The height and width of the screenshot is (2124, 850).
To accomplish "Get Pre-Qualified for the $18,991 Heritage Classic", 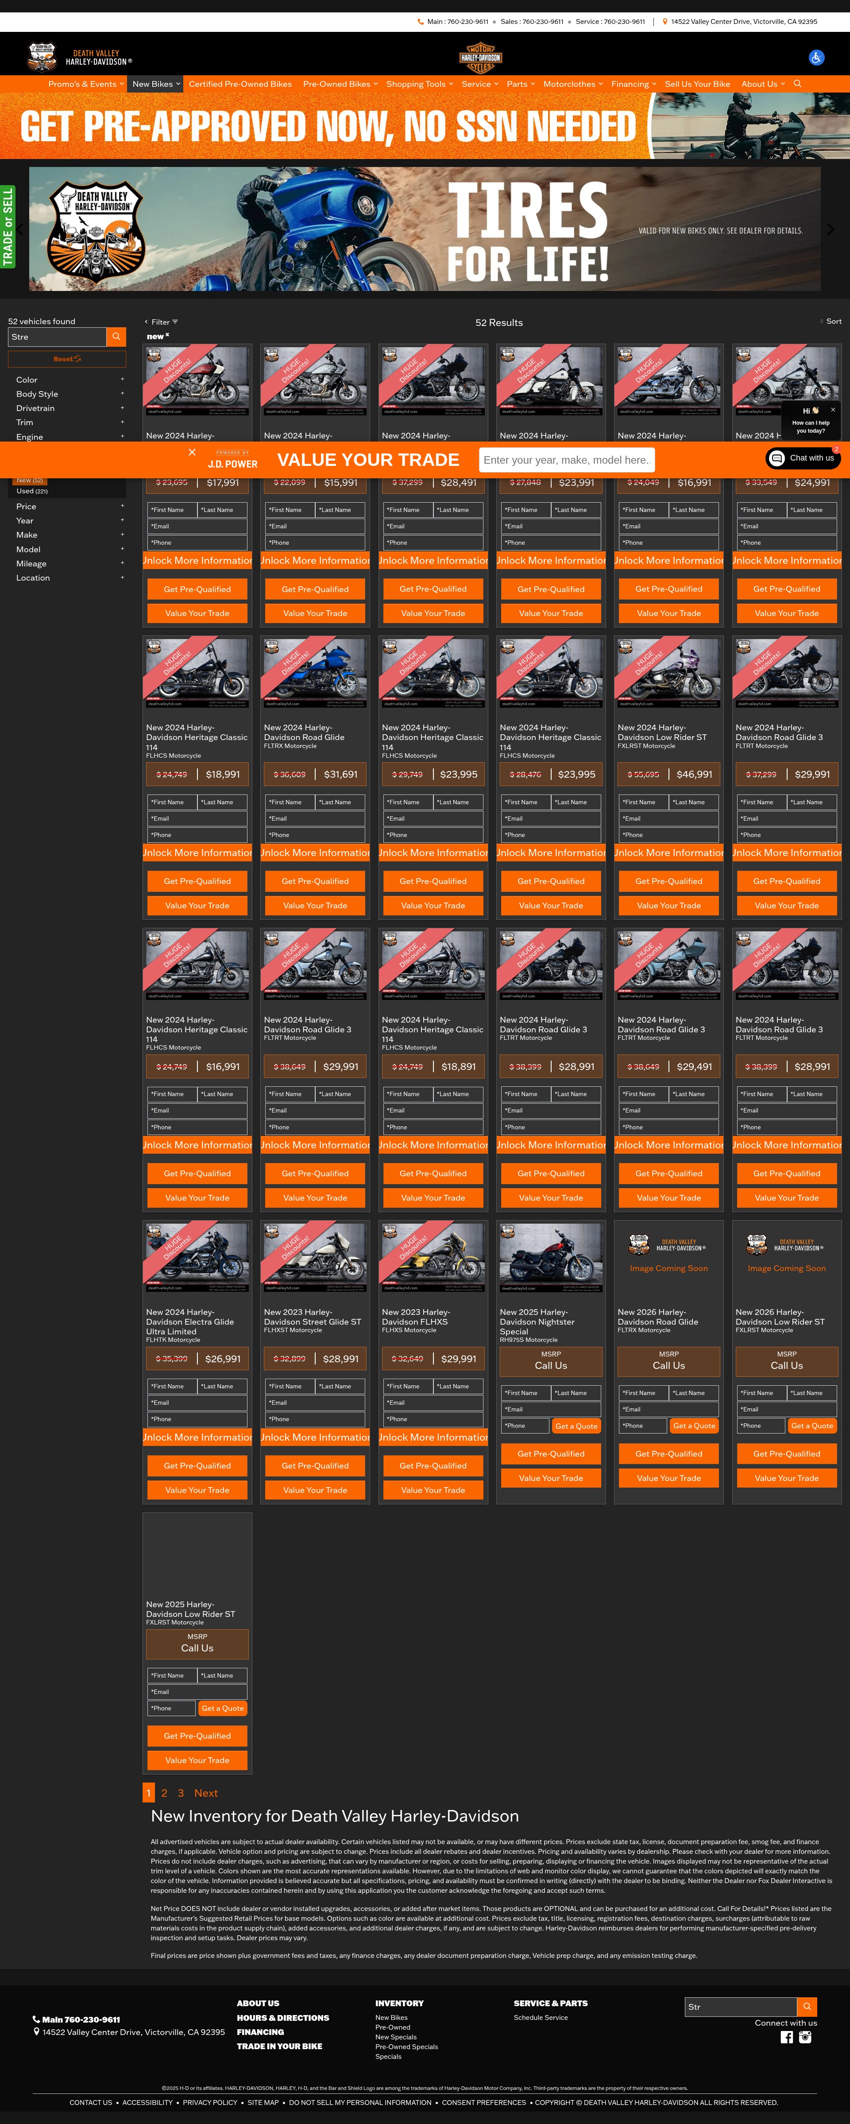I will pyautogui.click(x=197, y=881).
